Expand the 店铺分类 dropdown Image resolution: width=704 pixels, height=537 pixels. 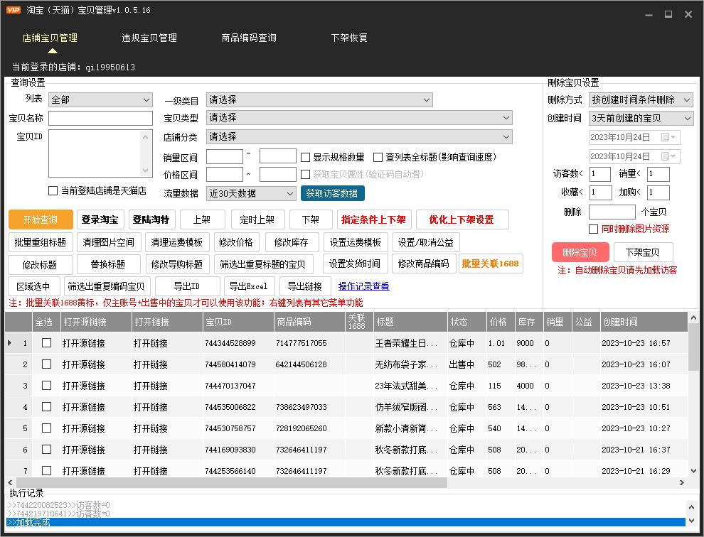pos(359,136)
